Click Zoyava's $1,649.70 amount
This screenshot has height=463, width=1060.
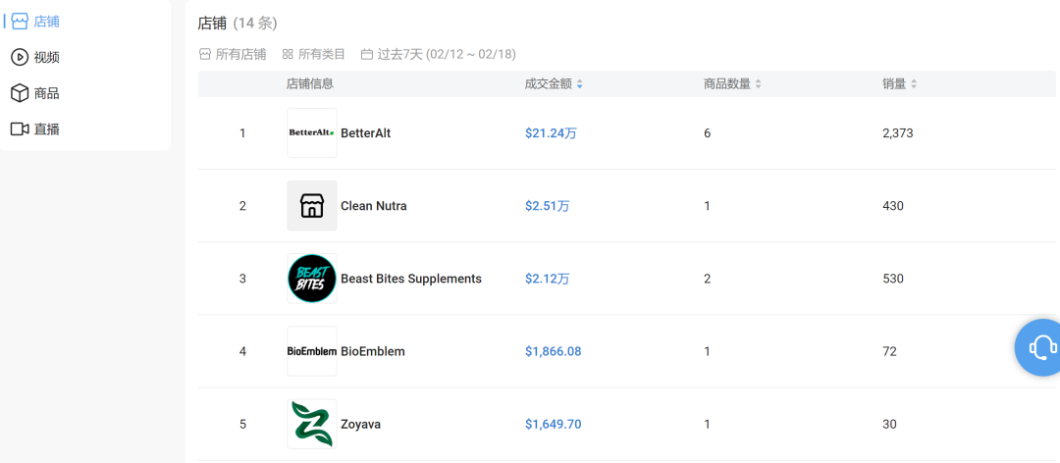(x=553, y=425)
